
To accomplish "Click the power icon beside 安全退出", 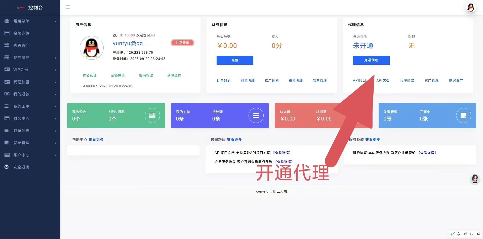I will [7, 167].
